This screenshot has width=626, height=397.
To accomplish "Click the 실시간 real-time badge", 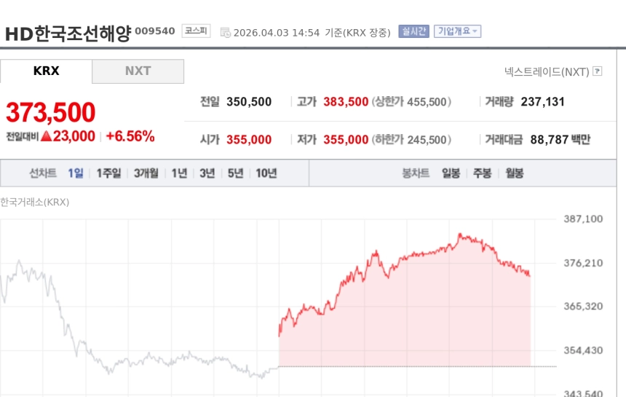I will point(413,31).
